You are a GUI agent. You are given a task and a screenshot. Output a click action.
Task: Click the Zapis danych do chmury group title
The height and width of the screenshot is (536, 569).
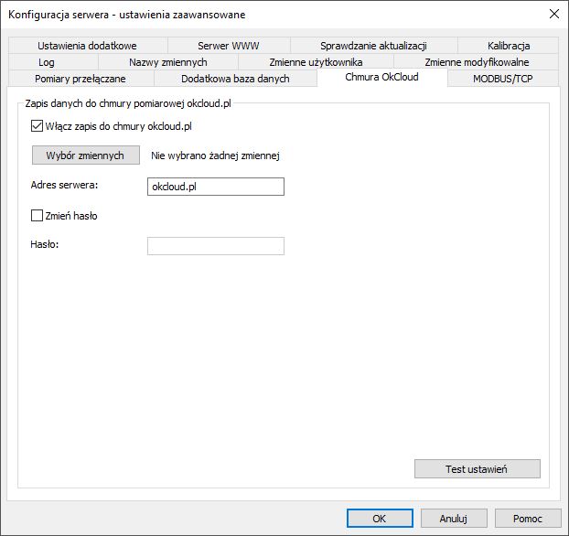128,103
